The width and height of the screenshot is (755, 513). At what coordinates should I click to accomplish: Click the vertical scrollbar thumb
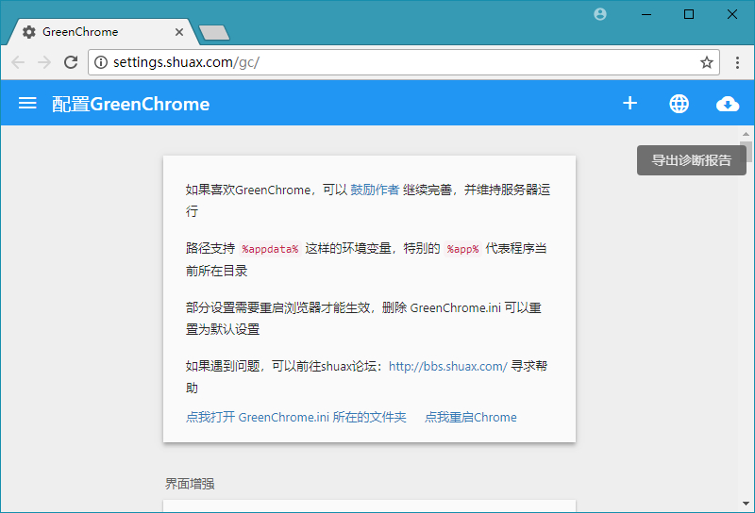746,152
